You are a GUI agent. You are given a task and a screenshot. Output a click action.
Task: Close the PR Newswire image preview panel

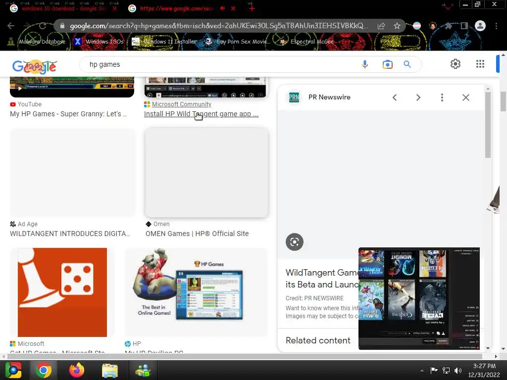[x=465, y=97]
